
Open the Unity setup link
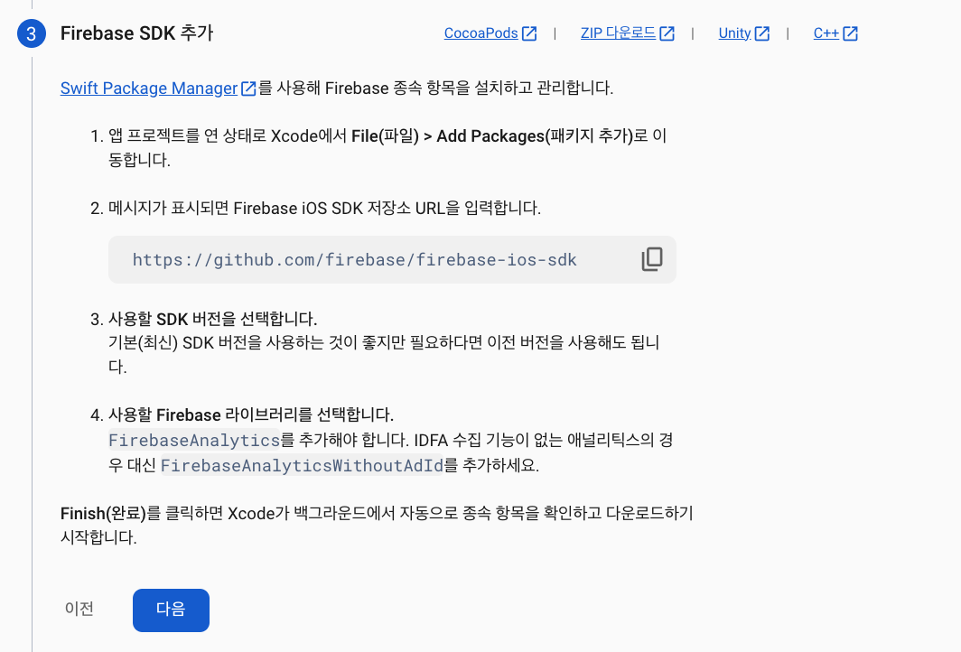pyautogui.click(x=734, y=33)
